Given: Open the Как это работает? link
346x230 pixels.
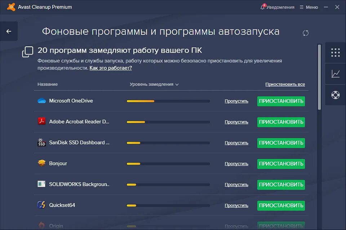Looking at the screenshot, I should 111,68.
